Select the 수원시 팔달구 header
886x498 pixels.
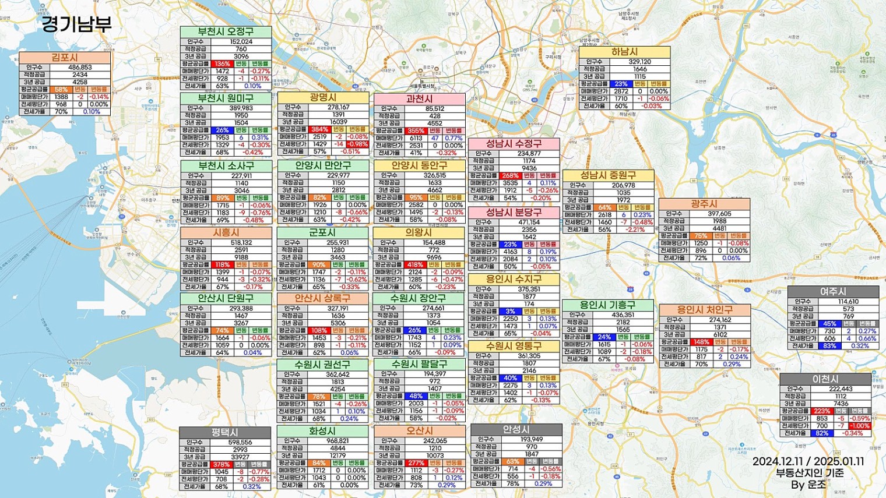tap(419, 364)
